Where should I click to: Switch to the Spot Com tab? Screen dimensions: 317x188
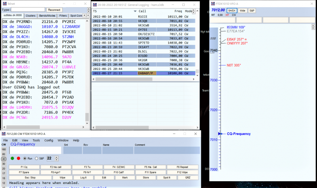76,15
